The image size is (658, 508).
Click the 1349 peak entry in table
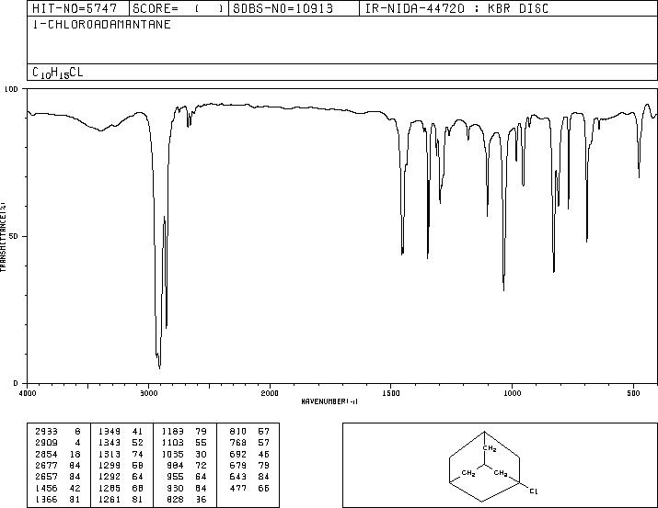click(x=121, y=432)
